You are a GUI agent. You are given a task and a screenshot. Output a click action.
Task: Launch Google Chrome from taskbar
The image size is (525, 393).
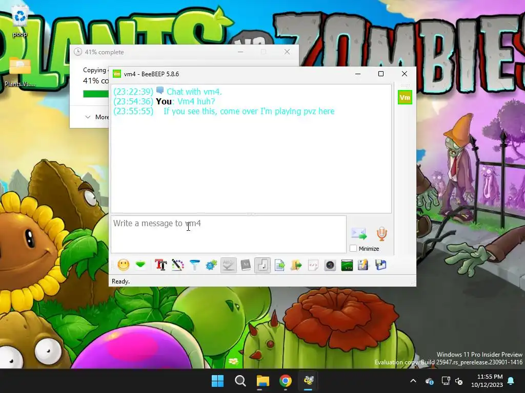pos(286,381)
